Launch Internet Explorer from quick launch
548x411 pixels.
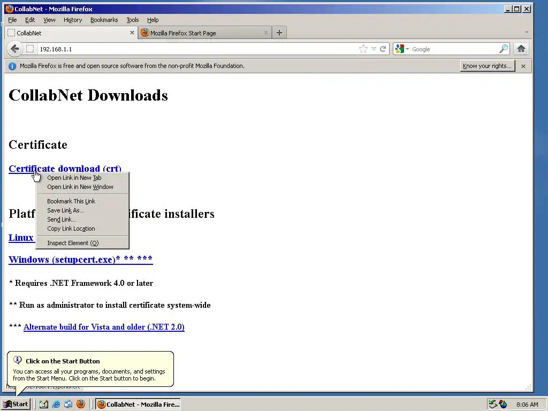pos(56,404)
